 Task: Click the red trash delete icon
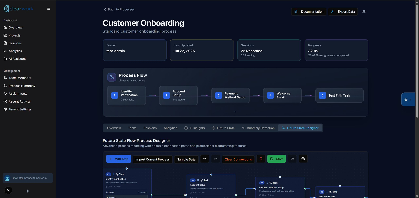tap(261, 159)
